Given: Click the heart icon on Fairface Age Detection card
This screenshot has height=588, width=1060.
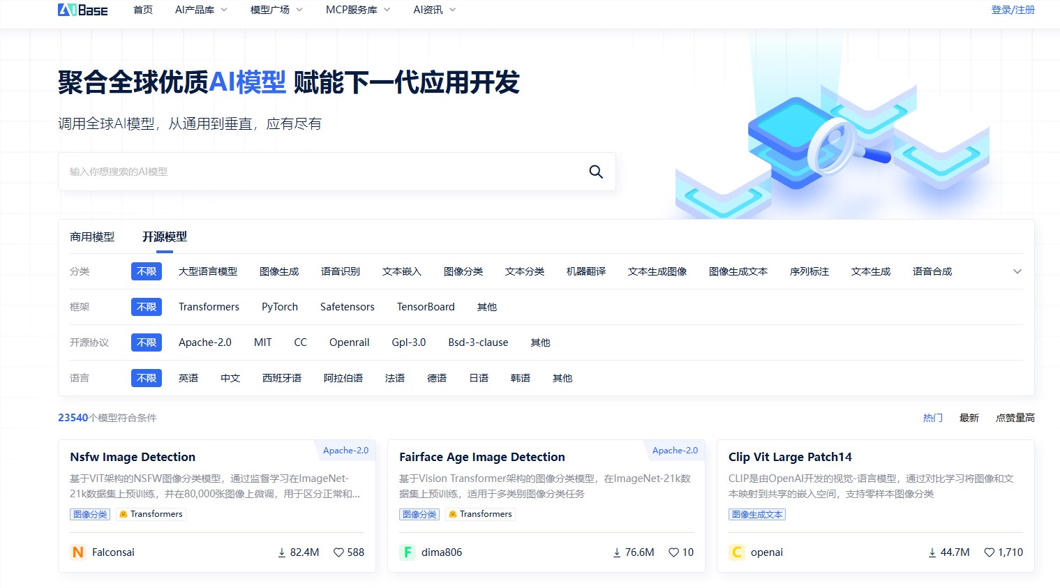Looking at the screenshot, I should (x=674, y=552).
